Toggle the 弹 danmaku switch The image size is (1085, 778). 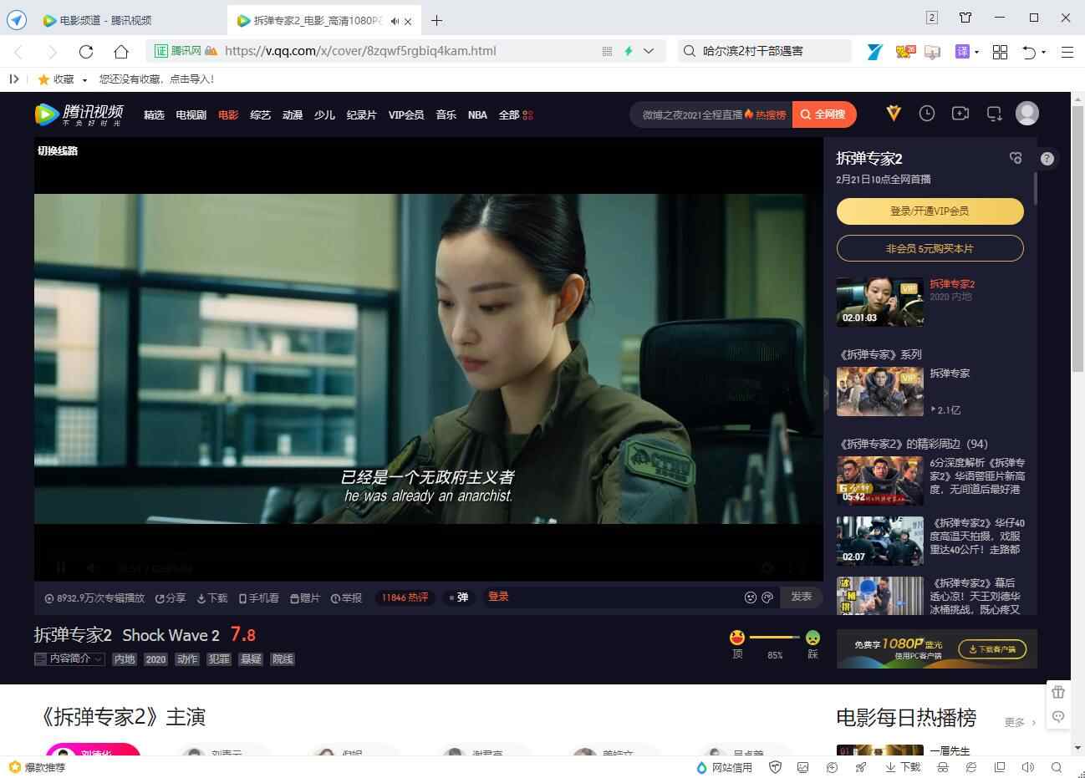tap(459, 597)
